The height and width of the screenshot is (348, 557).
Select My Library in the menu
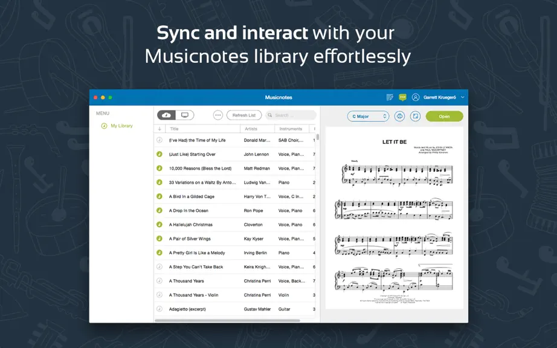click(x=121, y=126)
